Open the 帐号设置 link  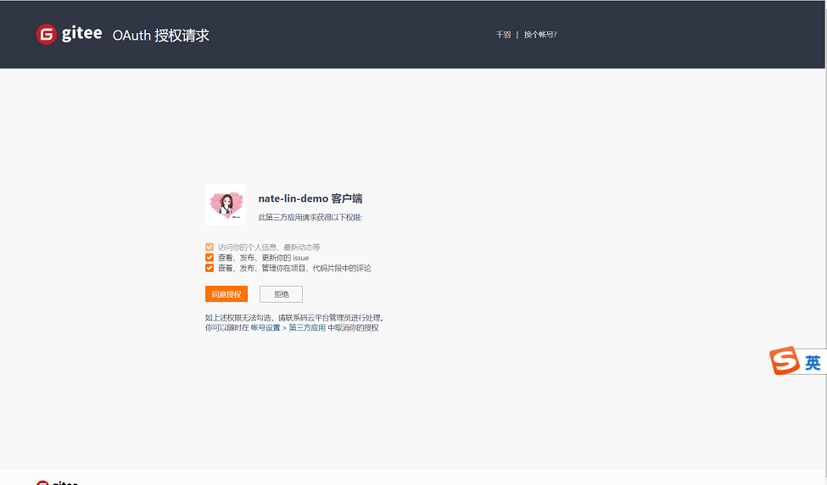tap(265, 328)
